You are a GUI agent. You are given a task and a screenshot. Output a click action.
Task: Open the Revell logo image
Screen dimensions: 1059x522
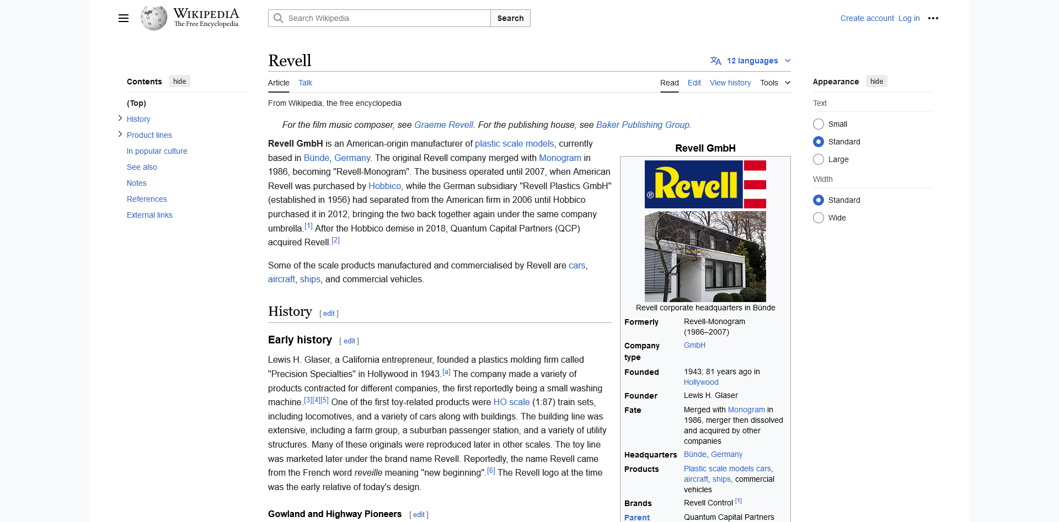[705, 184]
